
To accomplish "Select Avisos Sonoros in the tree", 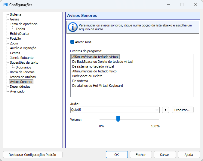I will (x=21, y=82).
